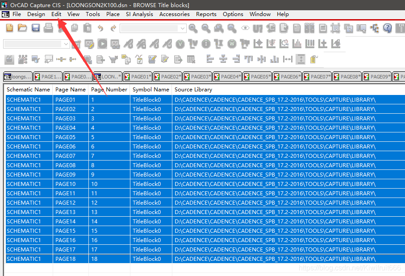
Task: Click the Page Number column header
Action: pyautogui.click(x=109, y=89)
